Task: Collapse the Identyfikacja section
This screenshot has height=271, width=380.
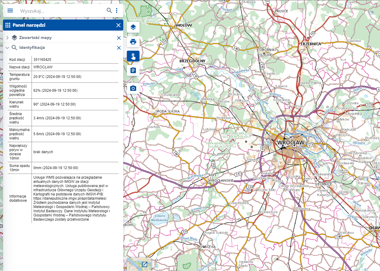Action: [7, 48]
